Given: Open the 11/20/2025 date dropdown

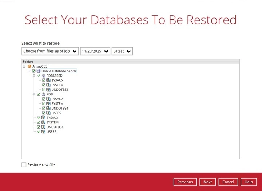Looking at the screenshot, I should (95, 51).
